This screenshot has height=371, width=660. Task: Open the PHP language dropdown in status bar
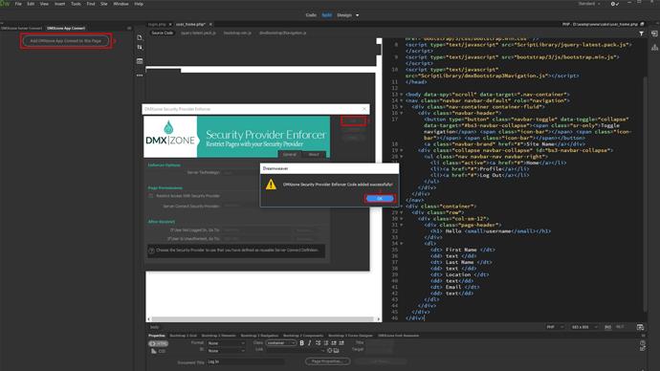coord(555,327)
